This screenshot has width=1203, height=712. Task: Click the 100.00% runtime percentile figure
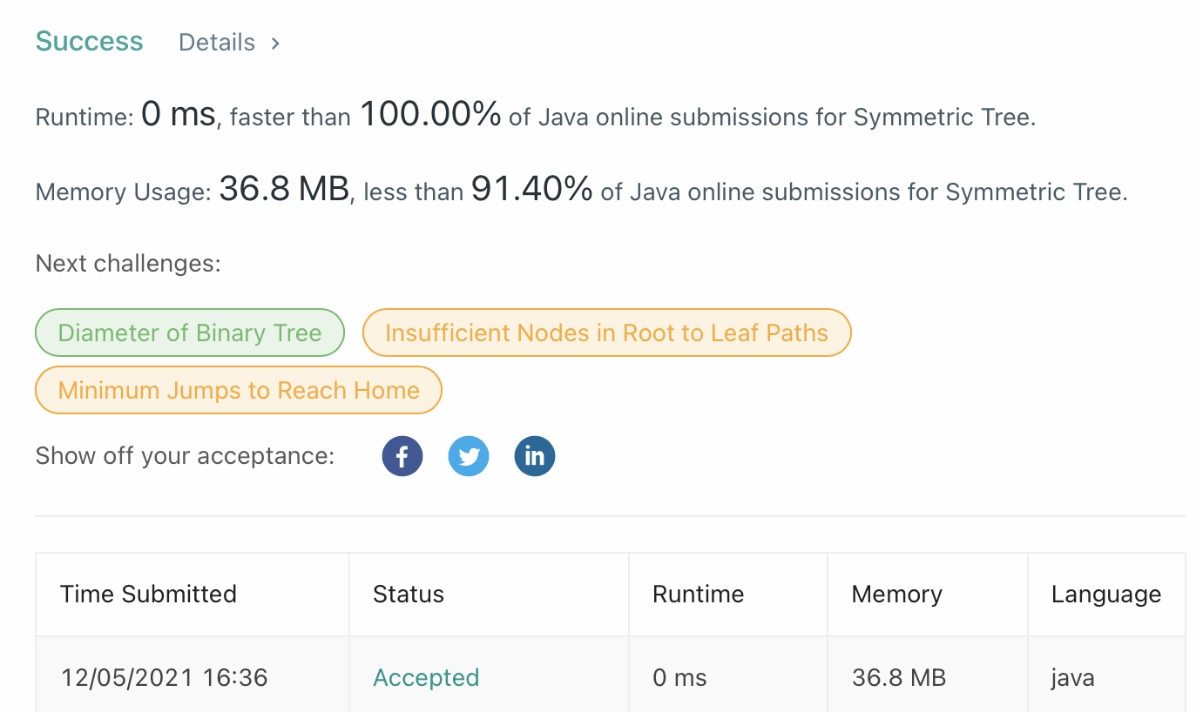430,114
